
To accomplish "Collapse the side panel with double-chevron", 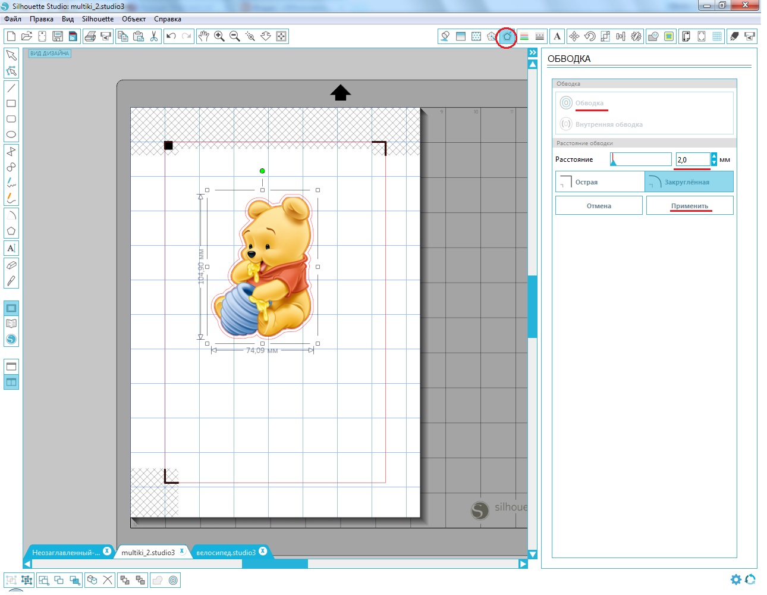I will (533, 53).
